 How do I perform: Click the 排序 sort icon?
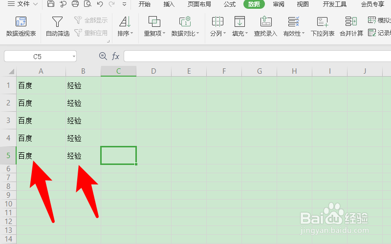[125, 21]
